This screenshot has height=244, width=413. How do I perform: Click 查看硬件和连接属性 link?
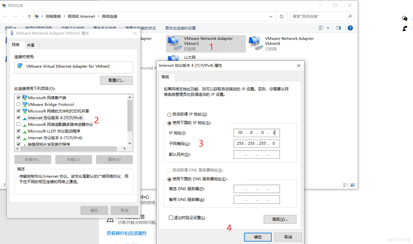(x=127, y=233)
